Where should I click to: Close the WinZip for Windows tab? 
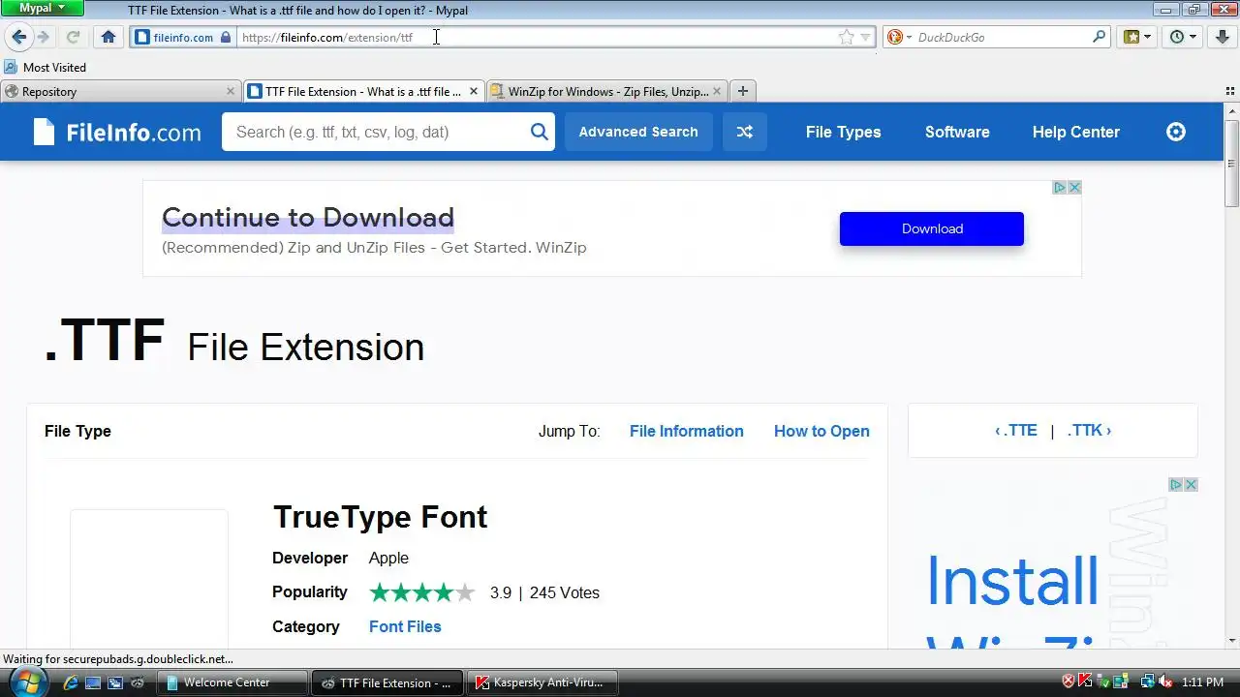pos(717,91)
